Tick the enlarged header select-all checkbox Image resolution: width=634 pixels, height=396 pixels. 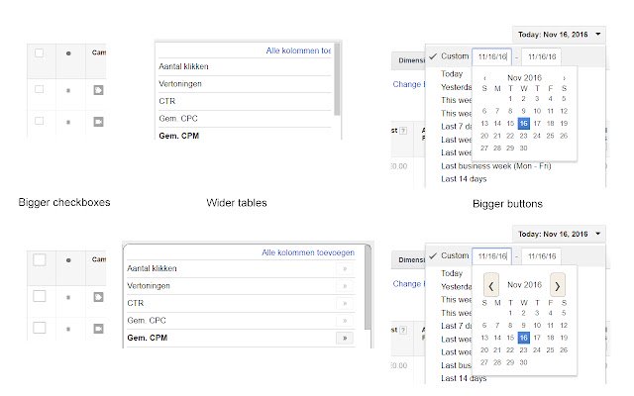[40, 259]
